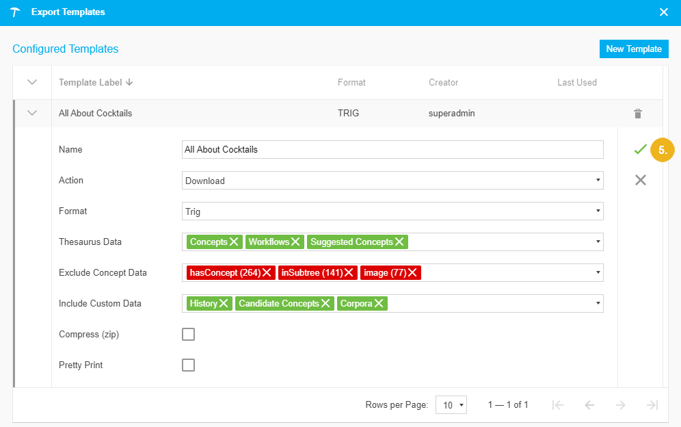Click the Format column header
Viewport: 681px width, 427px height.
(x=351, y=83)
